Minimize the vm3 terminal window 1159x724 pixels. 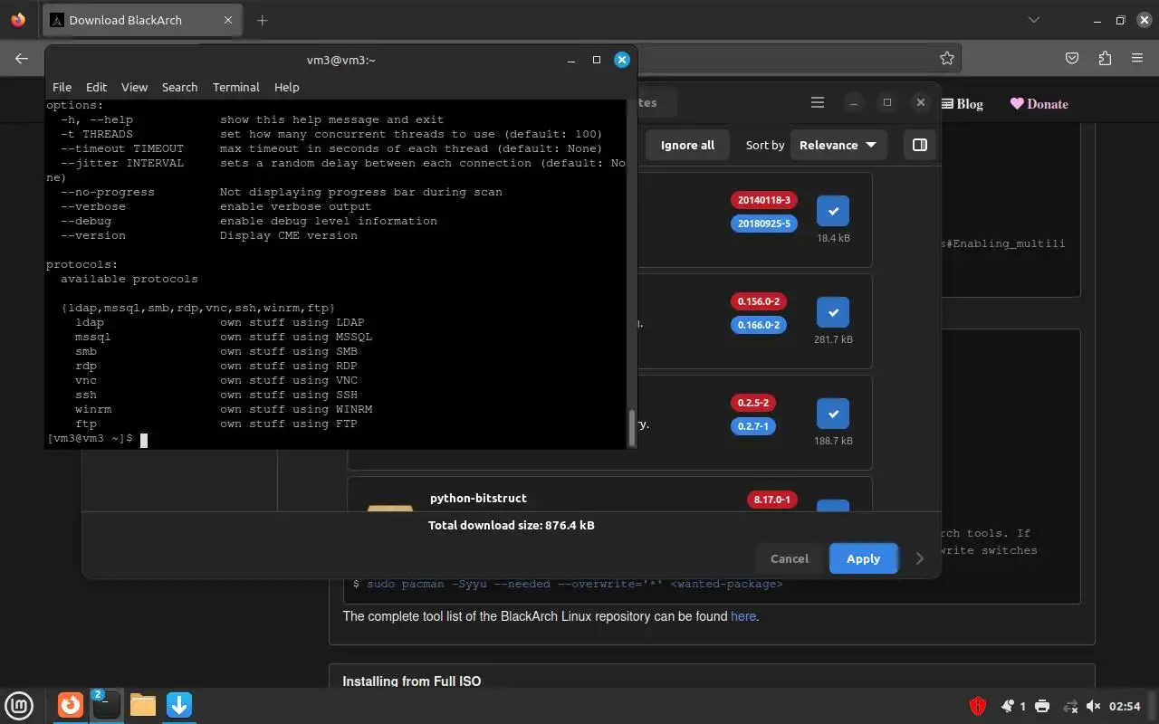point(571,60)
